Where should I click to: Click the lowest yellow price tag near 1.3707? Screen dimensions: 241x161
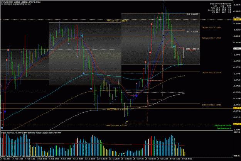pyautogui.click(x=237, y=124)
